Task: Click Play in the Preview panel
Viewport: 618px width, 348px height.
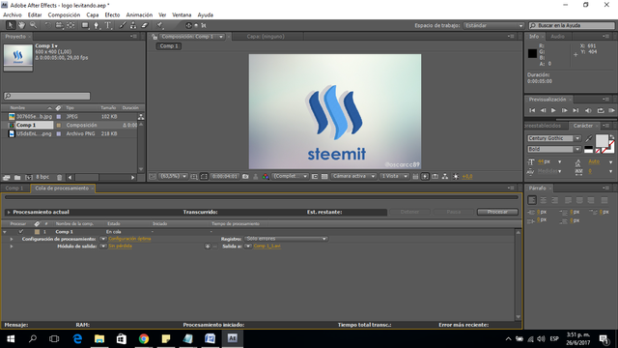Action: coord(553,110)
